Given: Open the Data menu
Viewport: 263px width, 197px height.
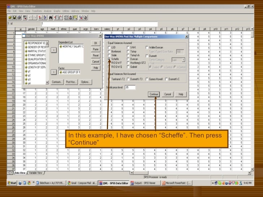Looking at the screenshot, I should pos(27,11).
